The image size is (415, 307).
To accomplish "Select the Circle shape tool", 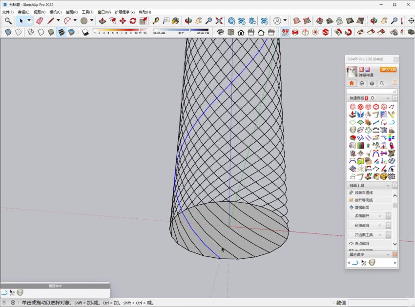I will [x=84, y=20].
